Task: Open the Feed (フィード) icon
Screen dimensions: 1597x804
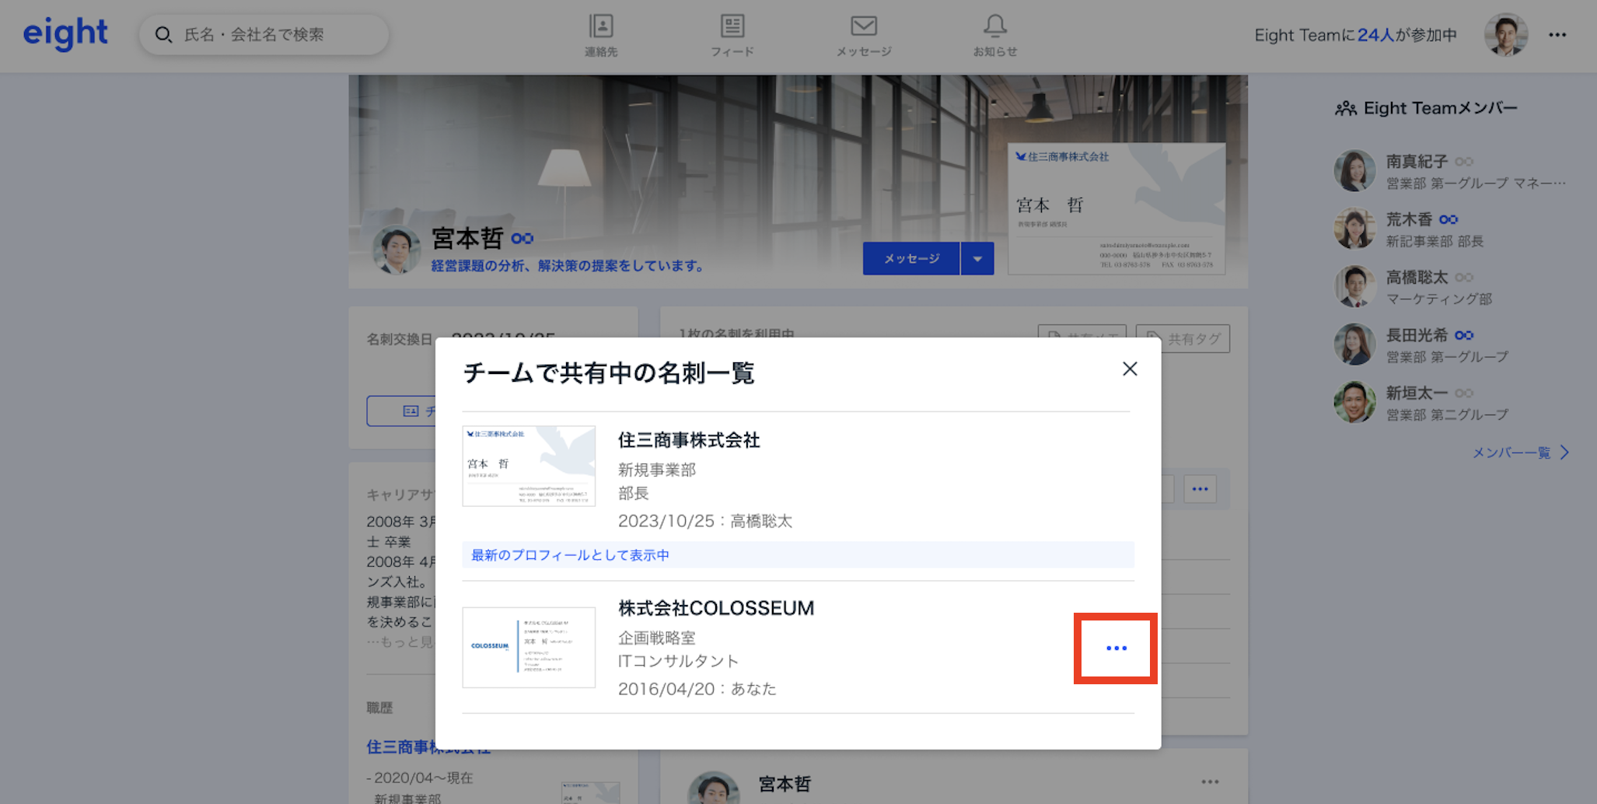Action: click(x=732, y=35)
